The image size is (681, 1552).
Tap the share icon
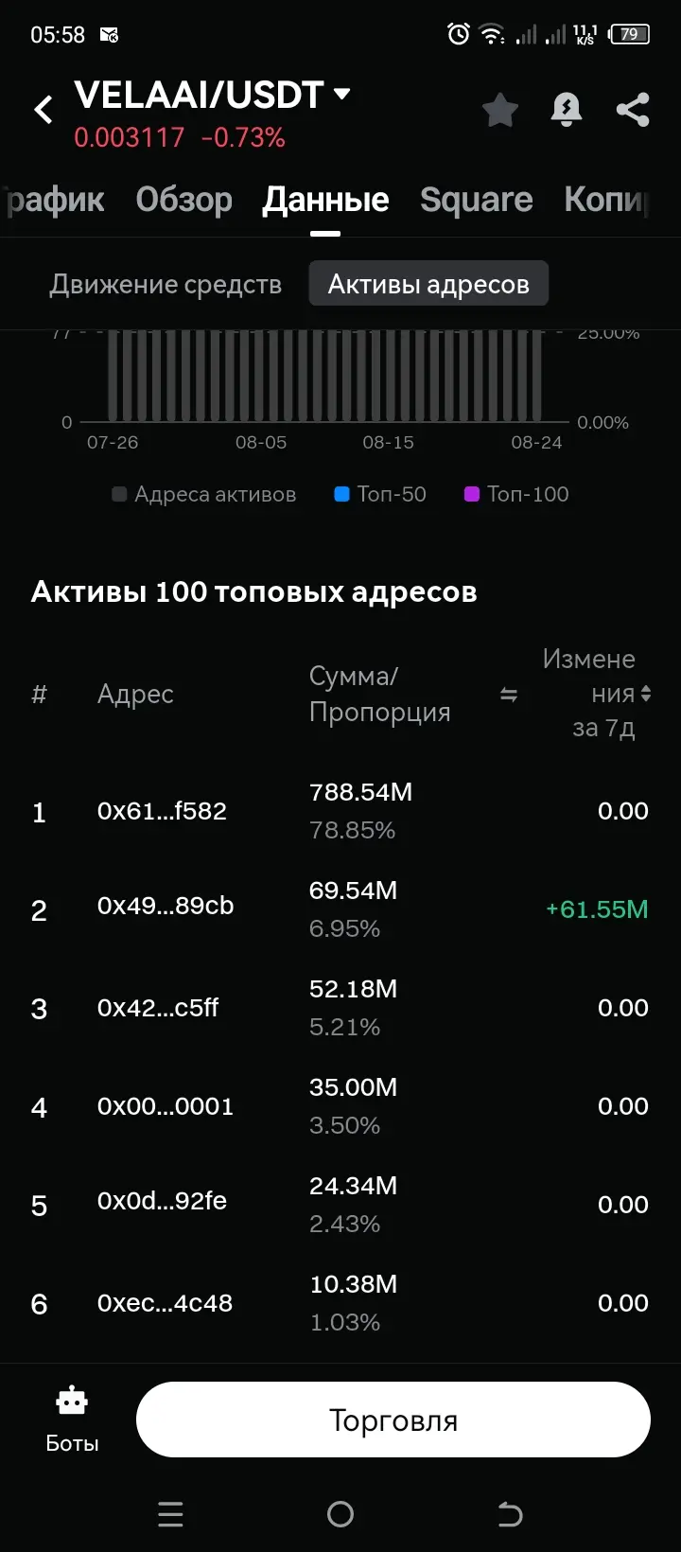(x=633, y=110)
